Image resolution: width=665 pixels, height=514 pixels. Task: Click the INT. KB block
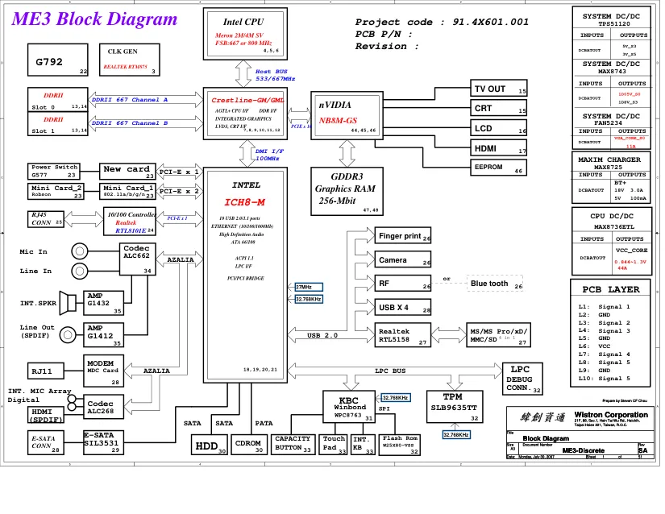(363, 445)
